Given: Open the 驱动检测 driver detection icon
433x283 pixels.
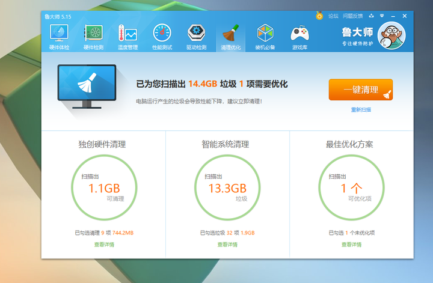Looking at the screenshot, I should coord(196,37).
